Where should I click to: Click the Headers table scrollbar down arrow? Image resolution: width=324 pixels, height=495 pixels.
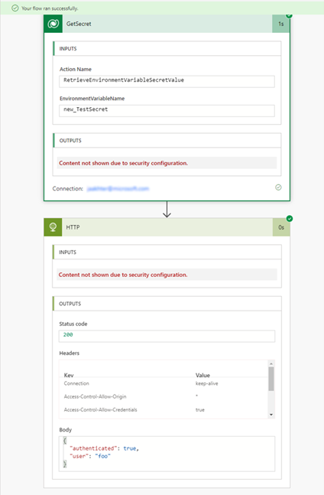pos(271,415)
